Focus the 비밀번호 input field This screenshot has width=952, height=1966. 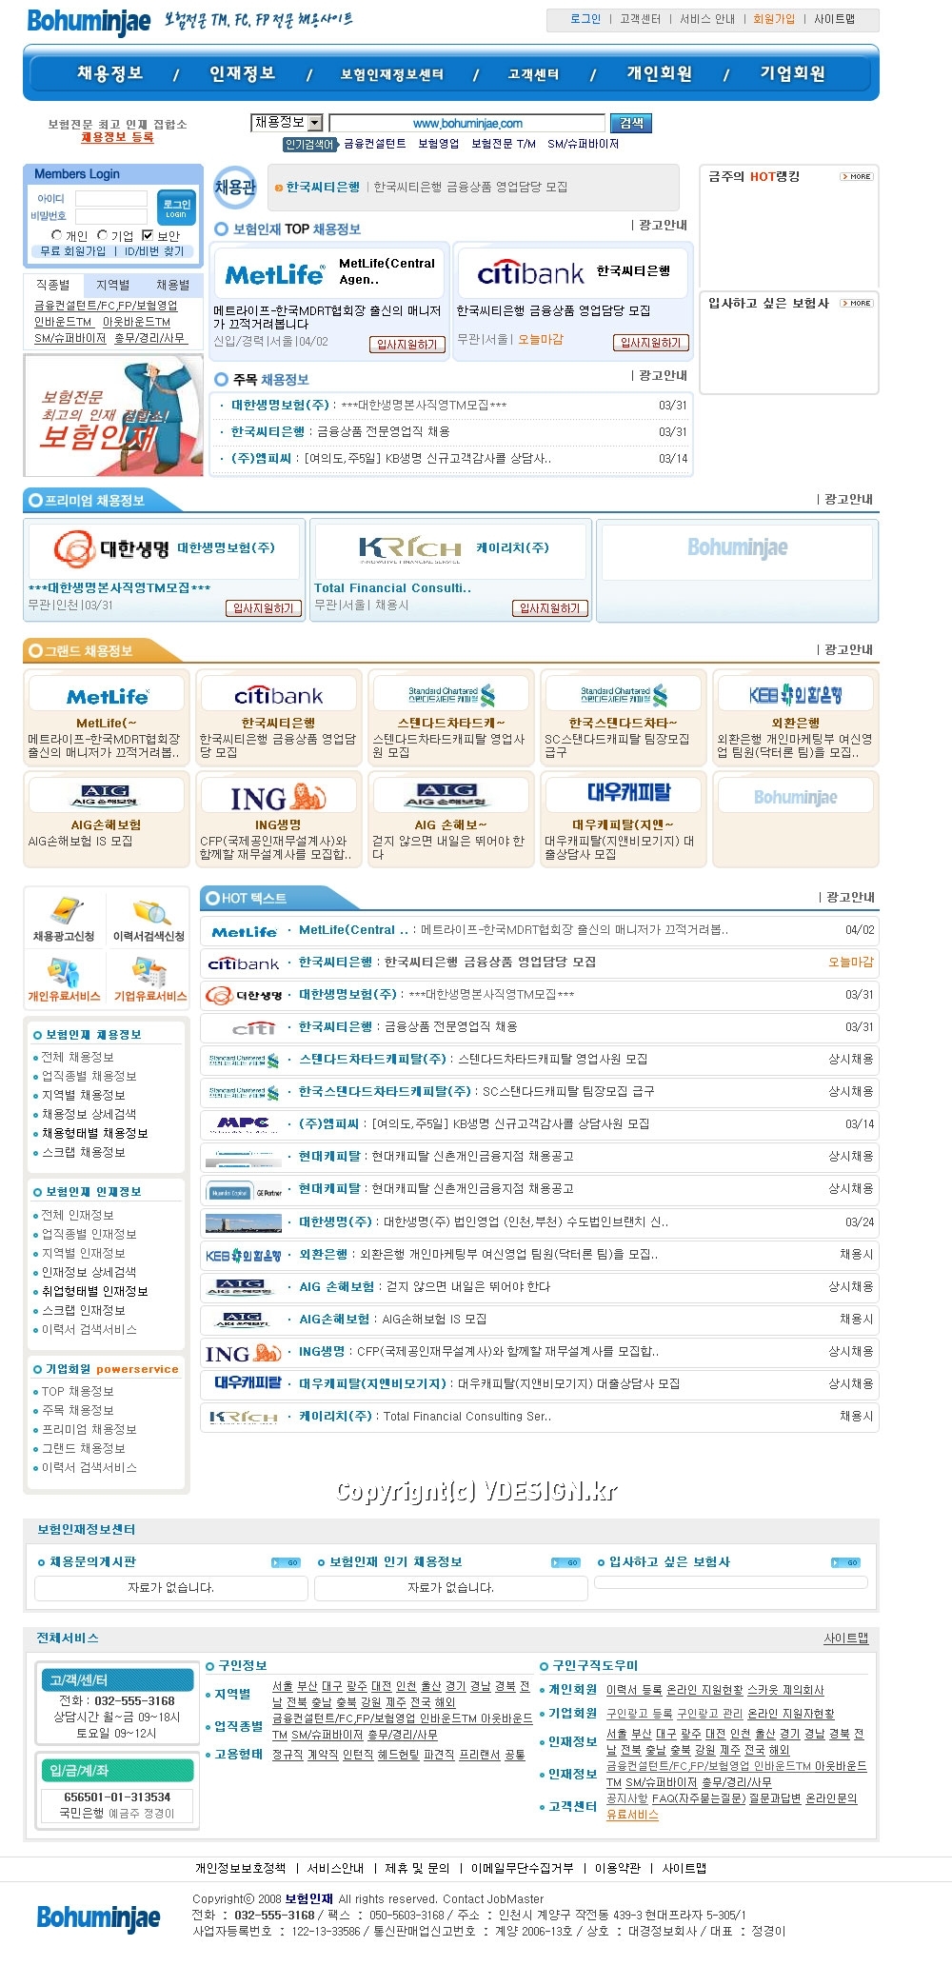111,216
